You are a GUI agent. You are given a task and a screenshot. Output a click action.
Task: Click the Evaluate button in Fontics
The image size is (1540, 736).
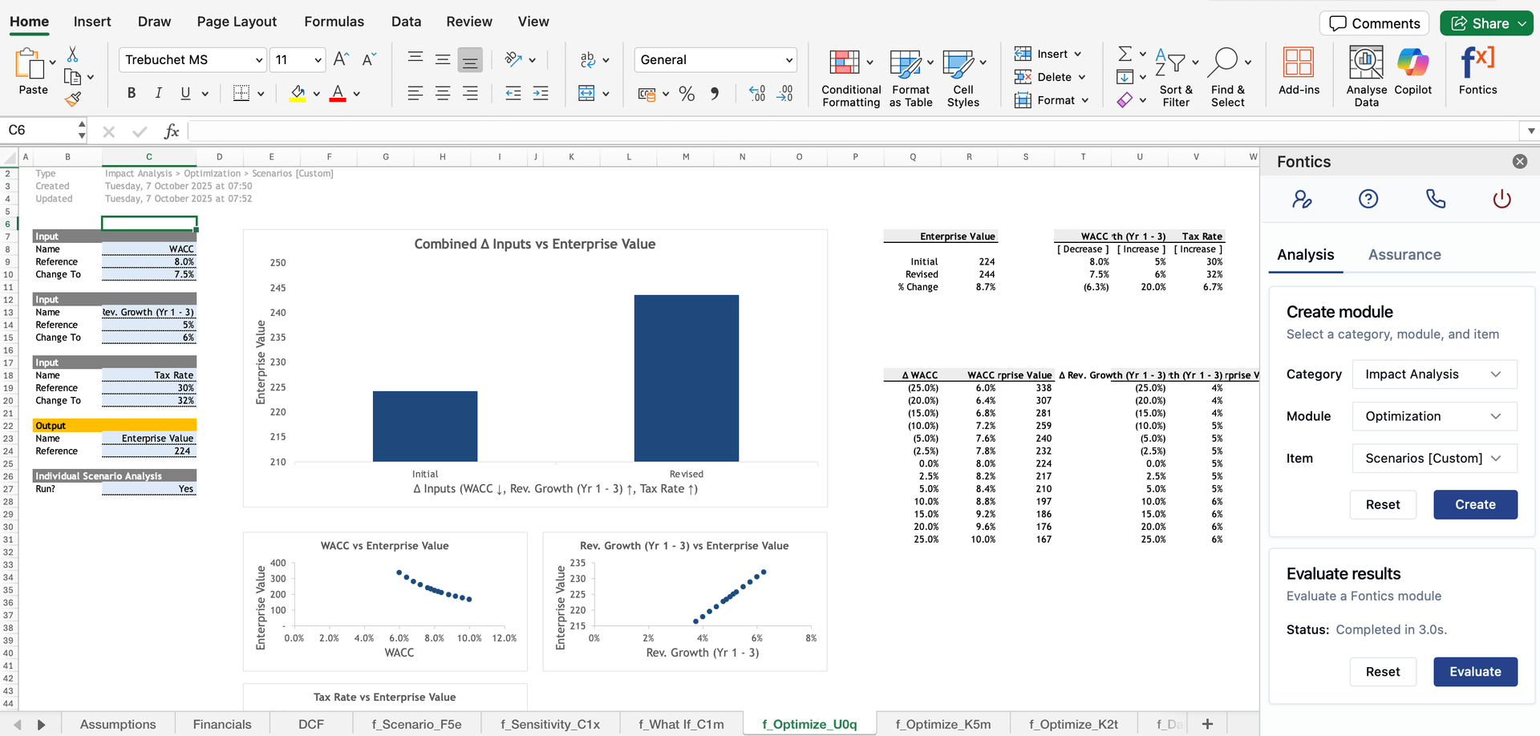[1475, 672]
